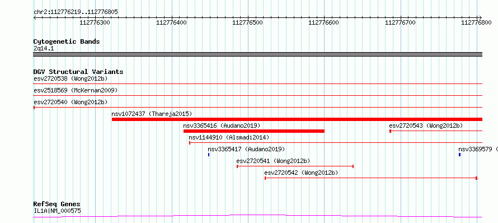This screenshot has height=223, width=498.
Task: Select the nsv3365416 (Audano2019) red variant bar
Action: (254, 131)
